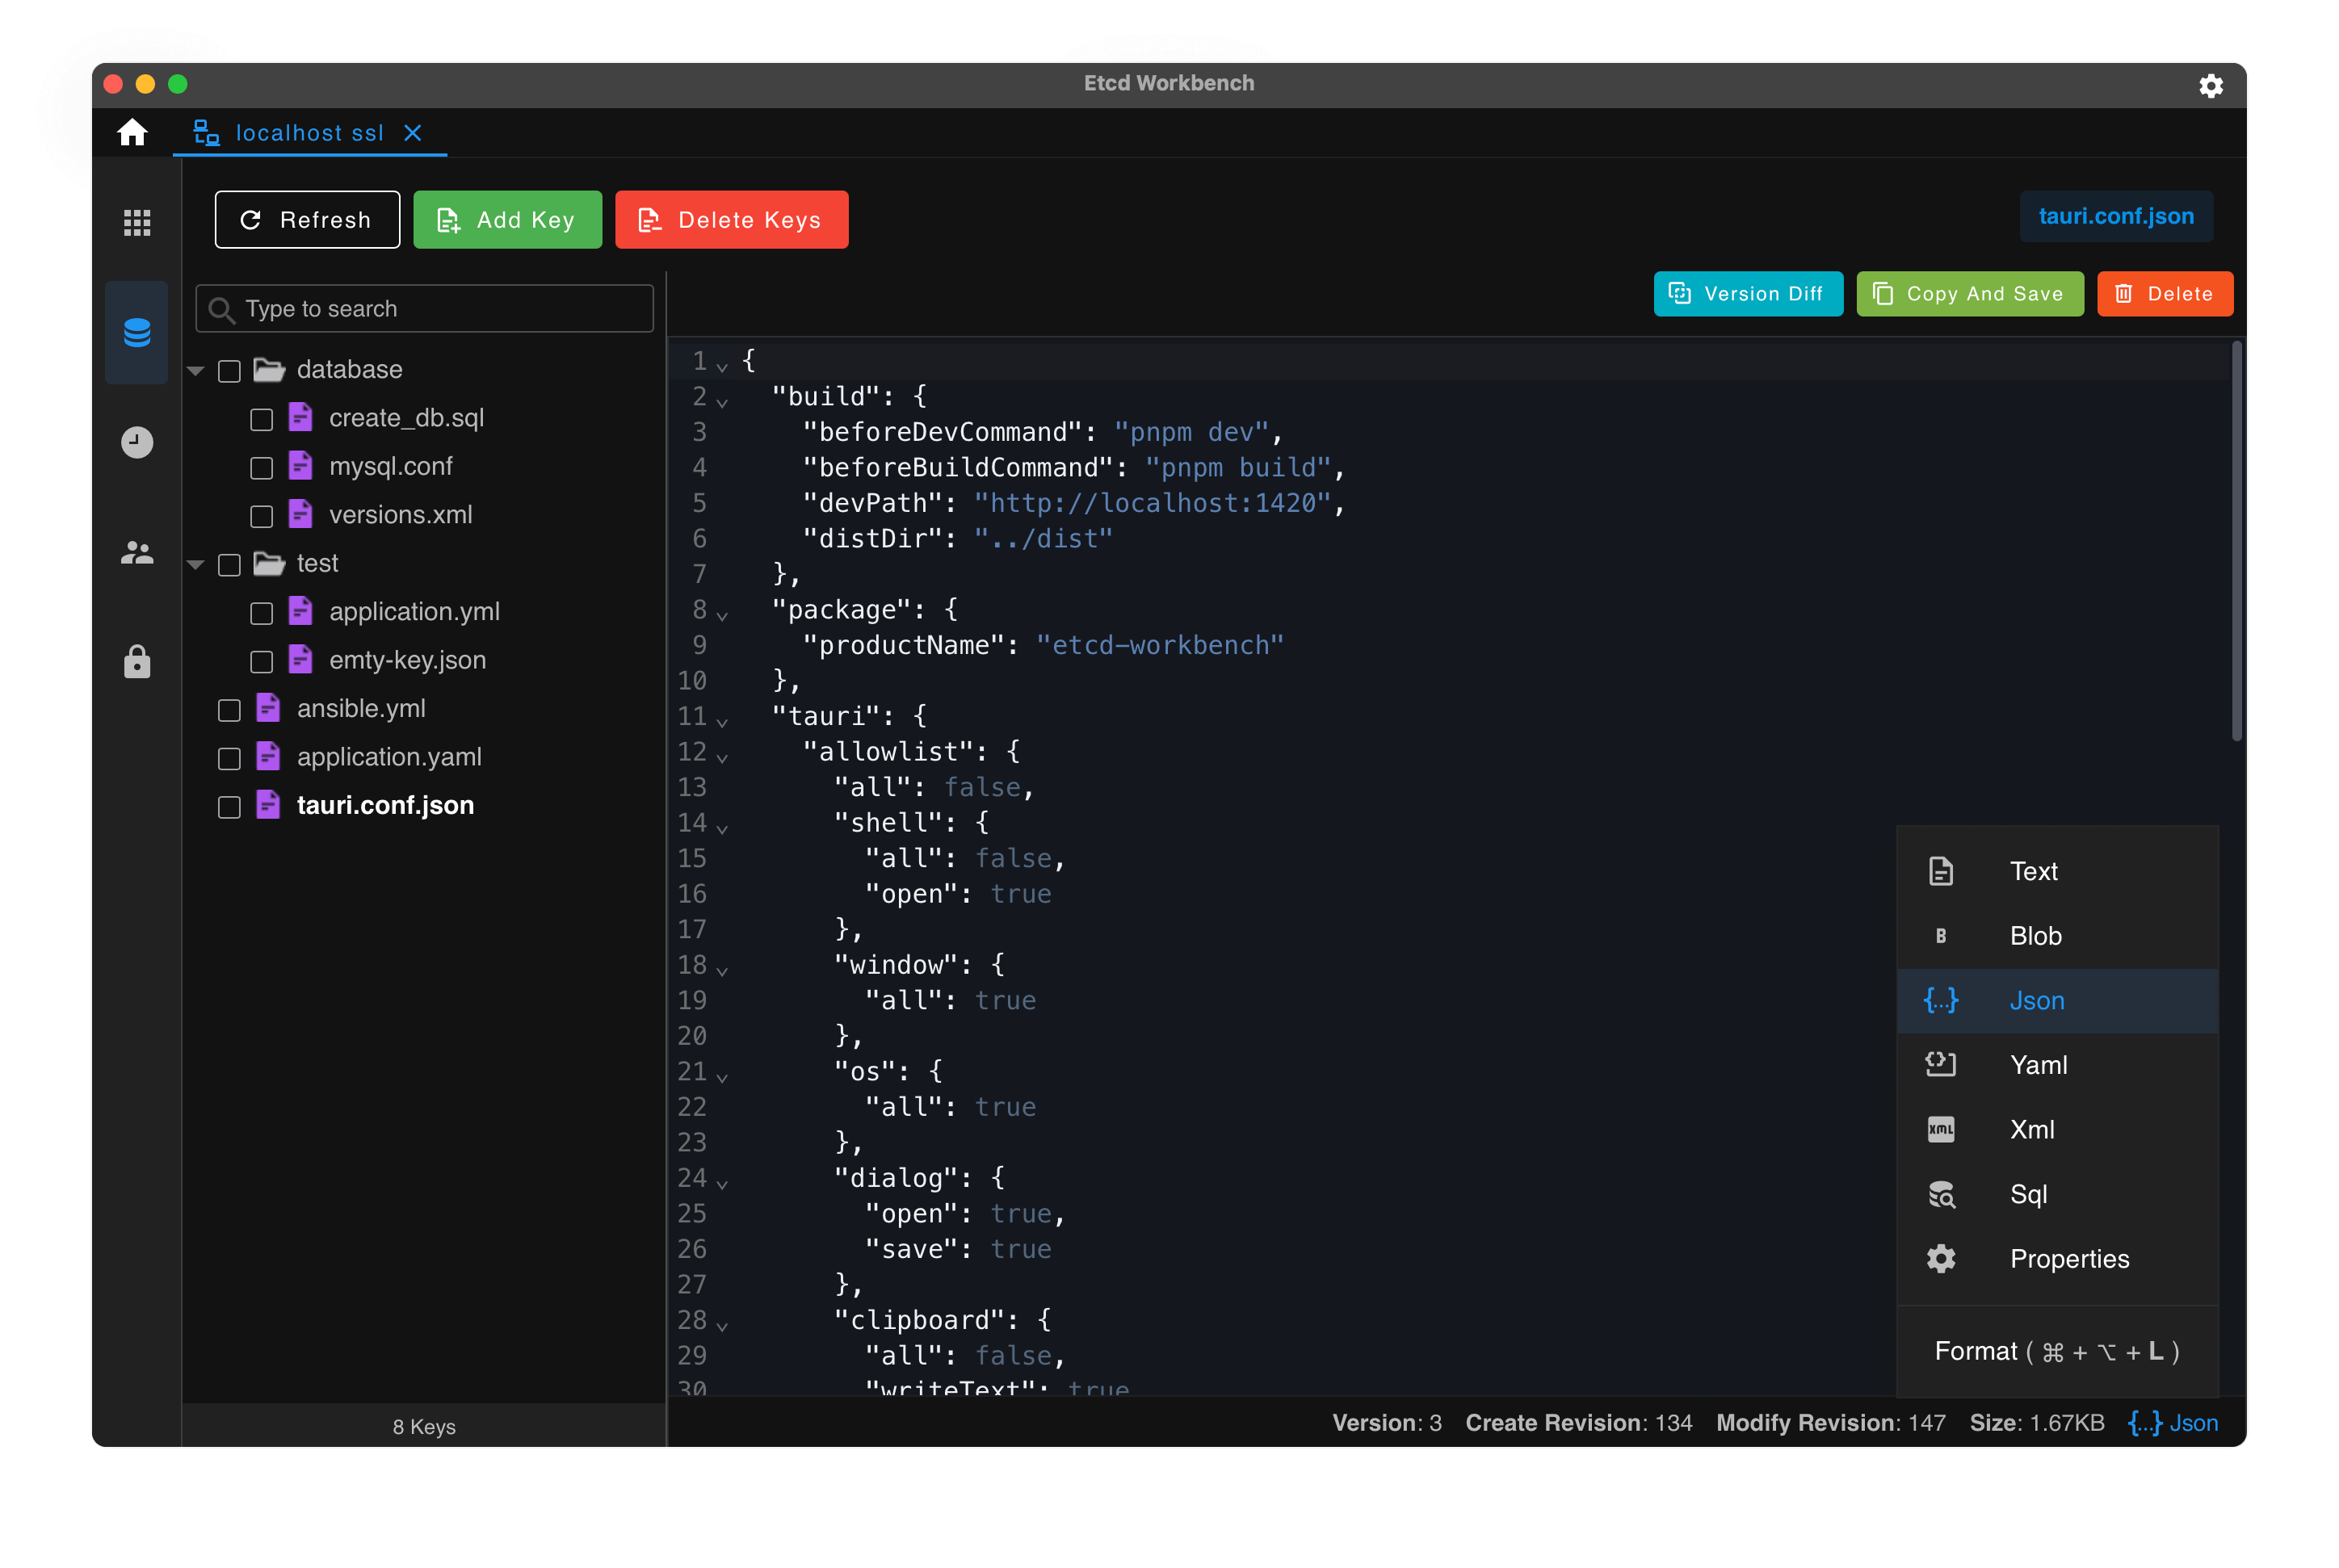Open the clock history sidebar icon

[x=137, y=442]
